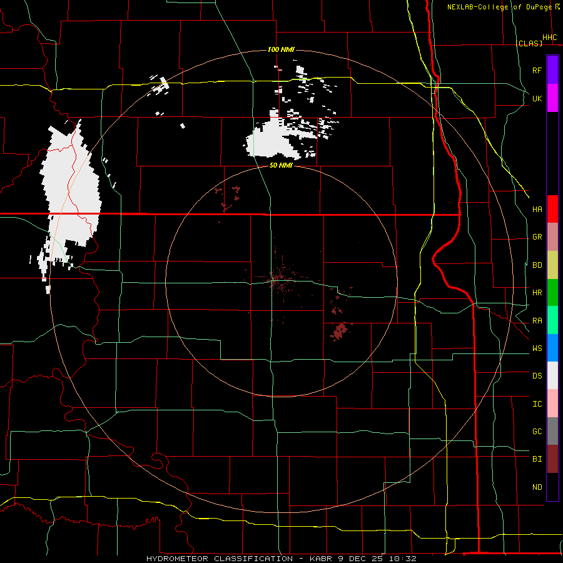Click the "IC" legend label
Image resolution: width=563 pixels, height=563 pixels.
(x=537, y=404)
